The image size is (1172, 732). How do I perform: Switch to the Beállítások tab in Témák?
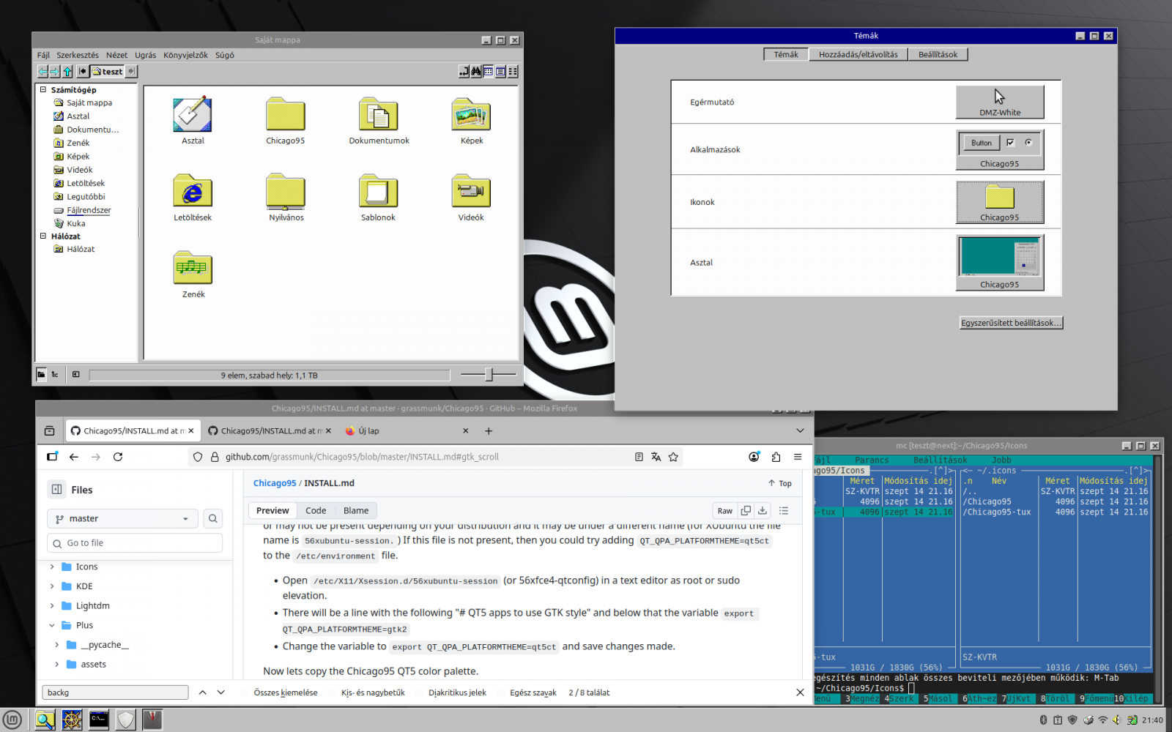coord(938,54)
